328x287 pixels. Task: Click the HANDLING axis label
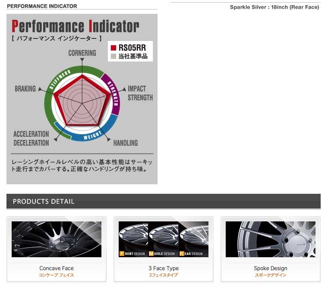126,143
